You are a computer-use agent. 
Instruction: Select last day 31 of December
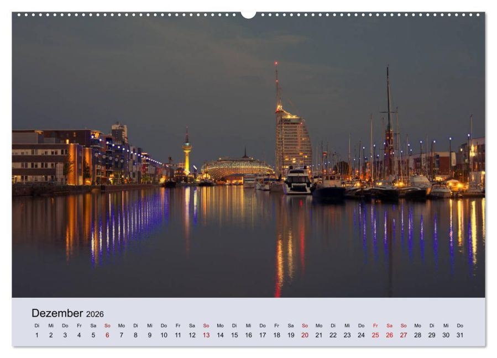pos(460,335)
